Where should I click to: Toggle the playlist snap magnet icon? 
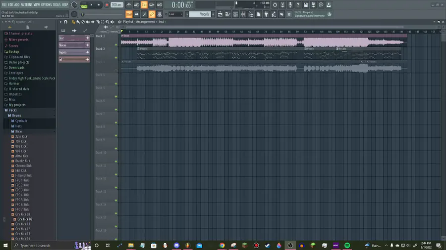point(66,22)
